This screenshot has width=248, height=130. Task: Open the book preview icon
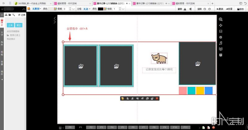click(x=221, y=49)
